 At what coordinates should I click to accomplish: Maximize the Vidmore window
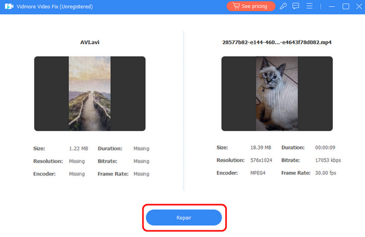[x=346, y=6]
